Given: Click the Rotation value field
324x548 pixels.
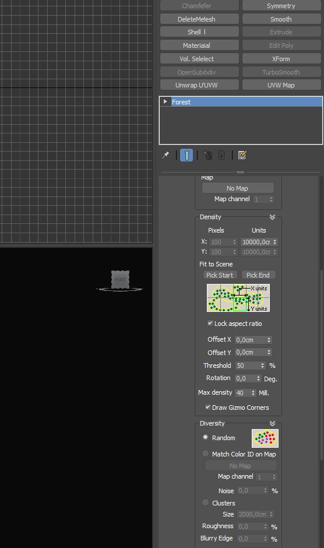Looking at the screenshot, I should click(x=246, y=378).
